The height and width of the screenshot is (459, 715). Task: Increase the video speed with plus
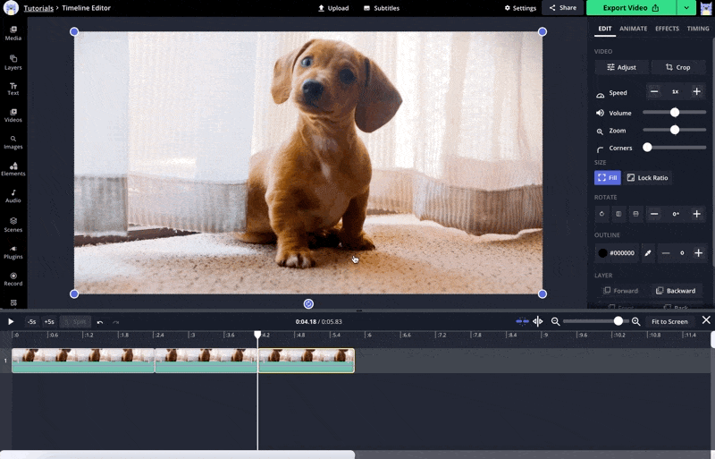[x=696, y=92]
